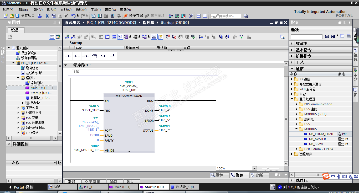Image resolution: width=359 pixels, height=193 pixels.
Task: Click the accessible devices icon
Action: pos(171,16)
